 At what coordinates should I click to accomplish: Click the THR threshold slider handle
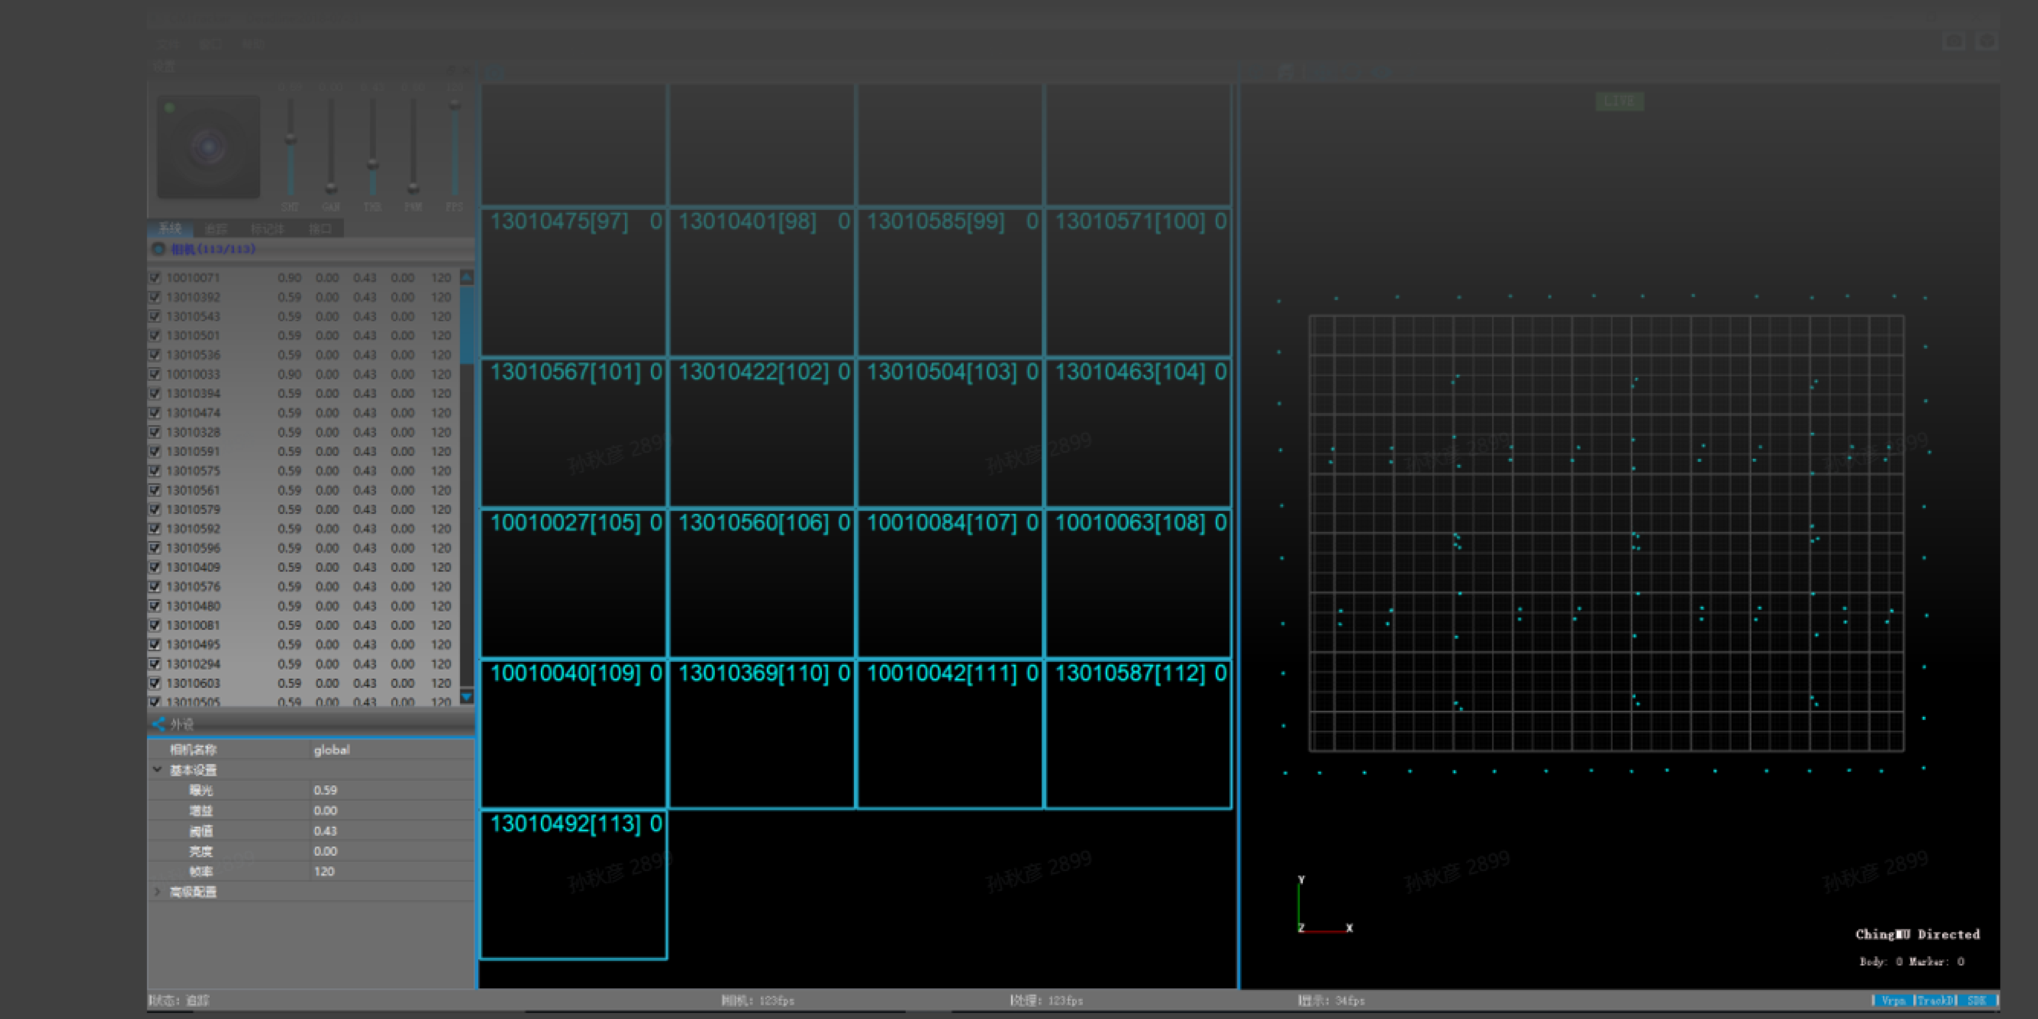click(x=373, y=165)
